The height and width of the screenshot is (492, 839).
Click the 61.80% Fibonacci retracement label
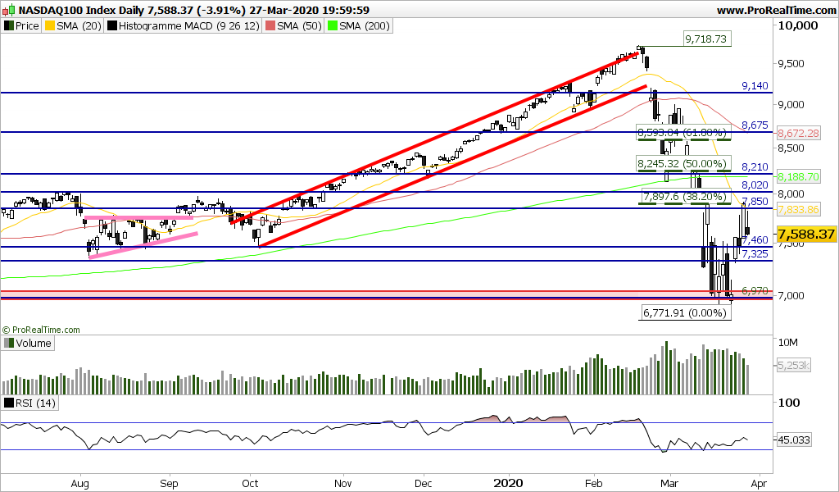pyautogui.click(x=683, y=132)
